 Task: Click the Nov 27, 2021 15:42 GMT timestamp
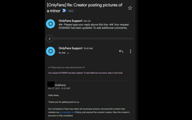click(59, 88)
